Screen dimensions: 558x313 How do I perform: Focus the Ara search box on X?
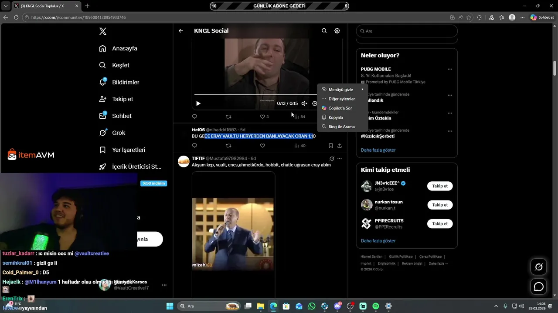[407, 31]
